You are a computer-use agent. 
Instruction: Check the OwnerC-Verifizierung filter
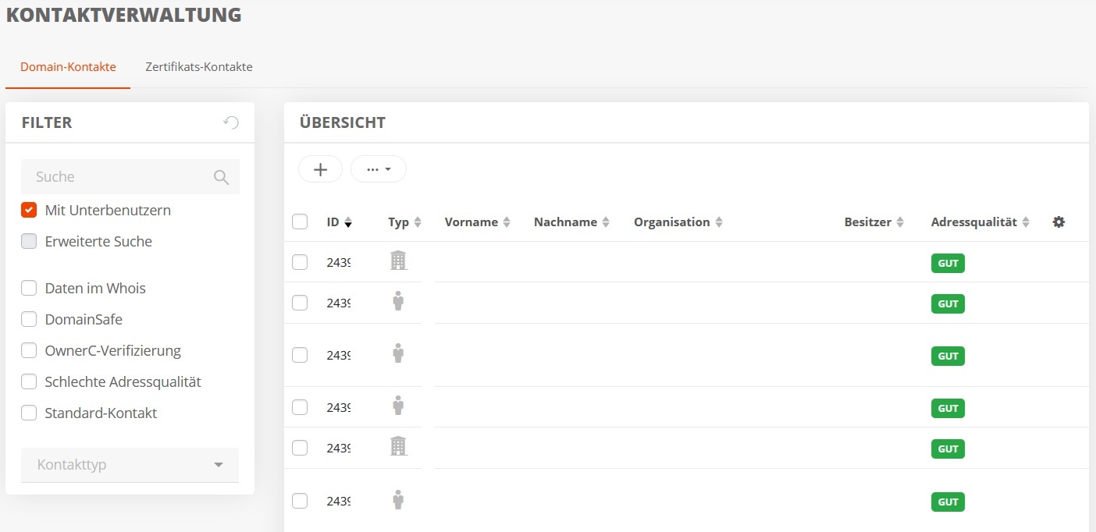click(29, 350)
